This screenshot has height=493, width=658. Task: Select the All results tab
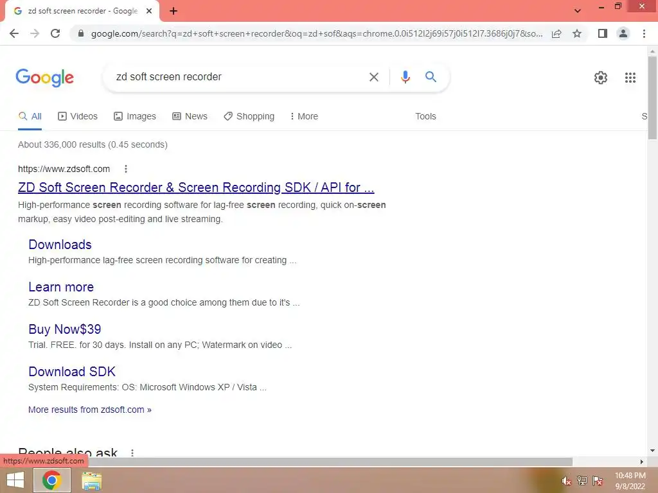click(x=30, y=117)
